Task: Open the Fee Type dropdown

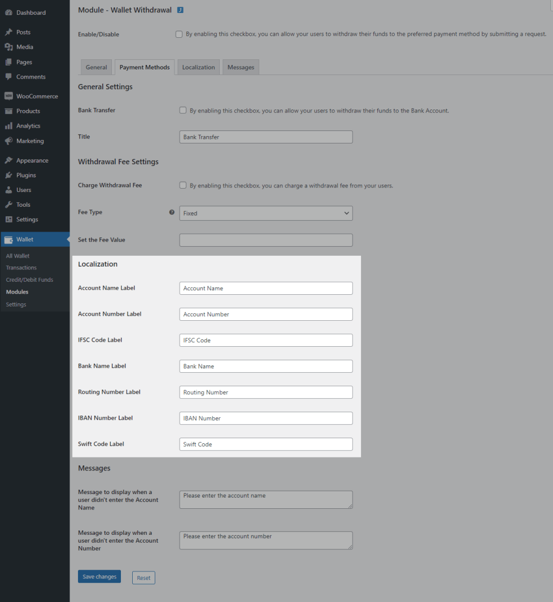Action: 265,213
